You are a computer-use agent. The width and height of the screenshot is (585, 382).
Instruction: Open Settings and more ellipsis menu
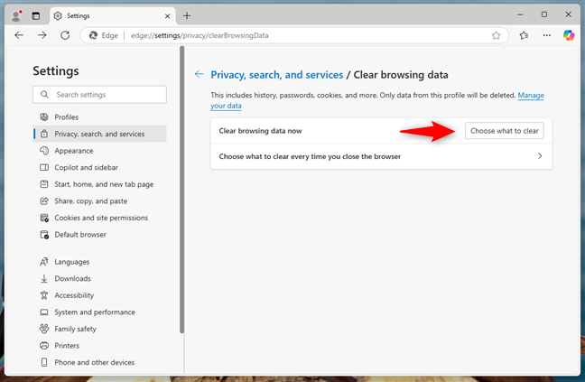click(546, 35)
